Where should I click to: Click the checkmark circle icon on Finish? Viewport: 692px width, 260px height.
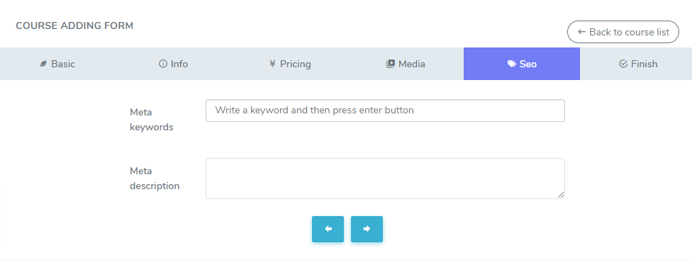tap(623, 64)
